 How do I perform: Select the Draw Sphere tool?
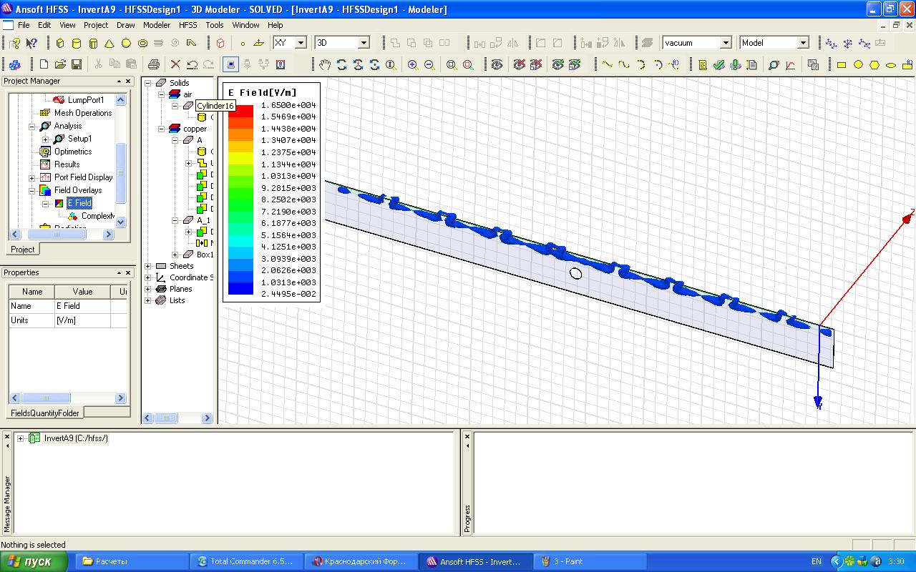click(126, 43)
